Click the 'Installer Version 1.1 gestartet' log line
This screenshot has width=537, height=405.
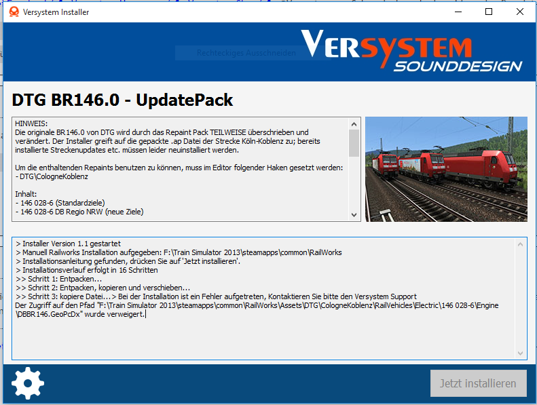pyautogui.click(x=68, y=244)
